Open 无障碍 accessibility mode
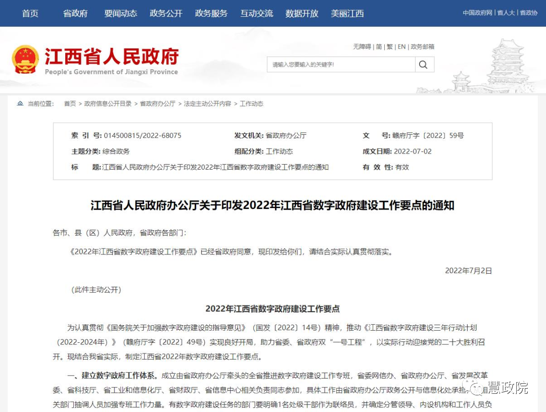 pos(362,46)
